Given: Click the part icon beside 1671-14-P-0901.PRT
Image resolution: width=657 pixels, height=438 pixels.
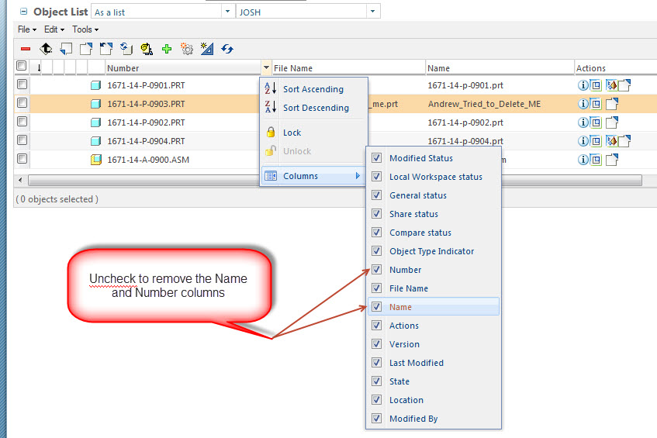Looking at the screenshot, I should [x=96, y=85].
